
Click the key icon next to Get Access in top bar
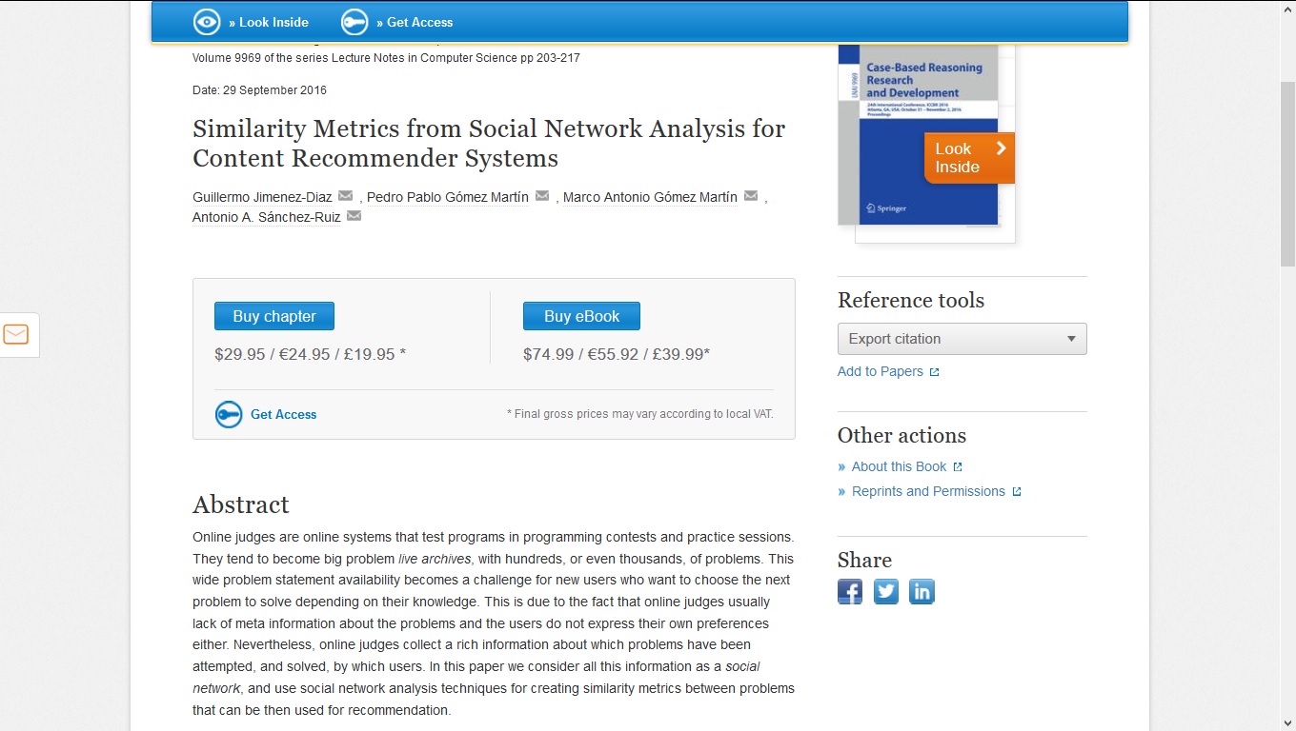354,22
